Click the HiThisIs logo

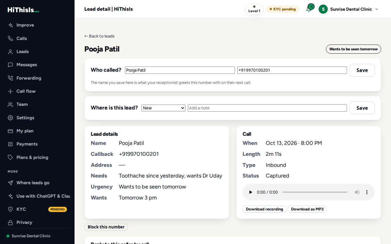(x=23, y=10)
